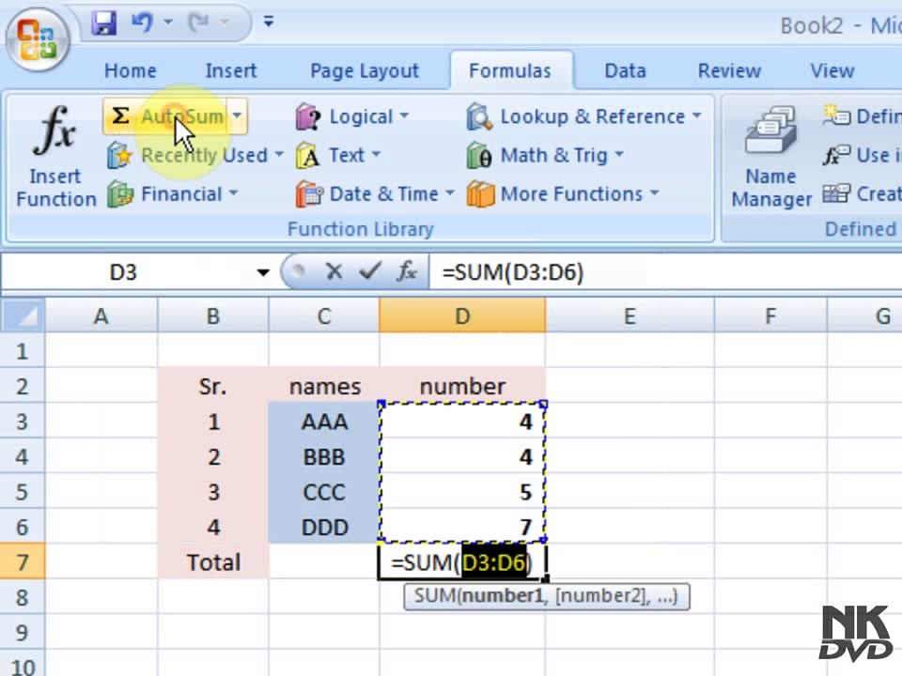The width and height of the screenshot is (902, 676).
Task: Select the Formulas tab
Action: pyautogui.click(x=510, y=70)
